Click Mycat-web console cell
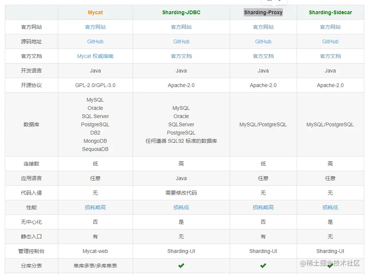 pos(95,251)
